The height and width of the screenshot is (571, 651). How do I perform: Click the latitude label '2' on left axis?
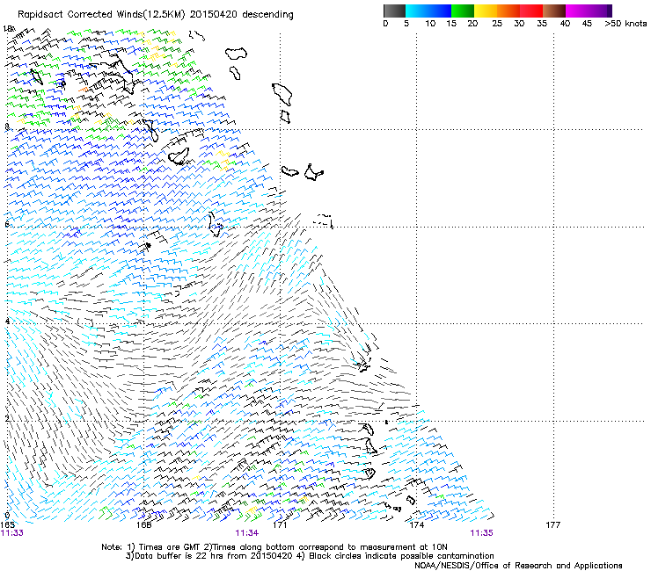tap(7, 418)
